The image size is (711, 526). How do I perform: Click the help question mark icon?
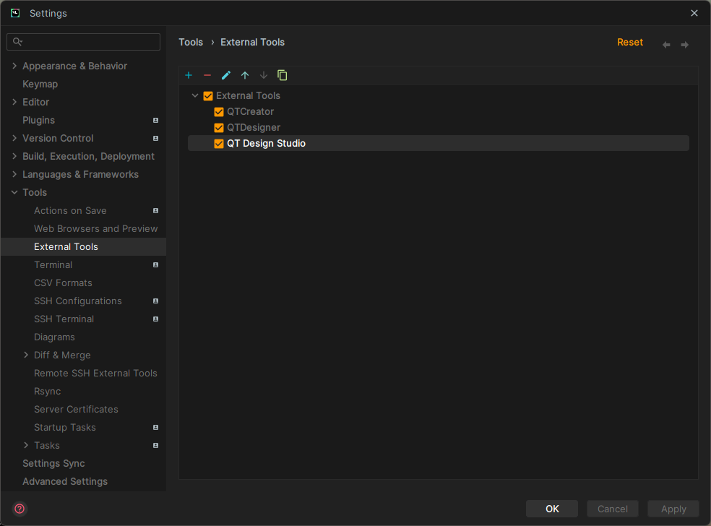click(x=20, y=509)
